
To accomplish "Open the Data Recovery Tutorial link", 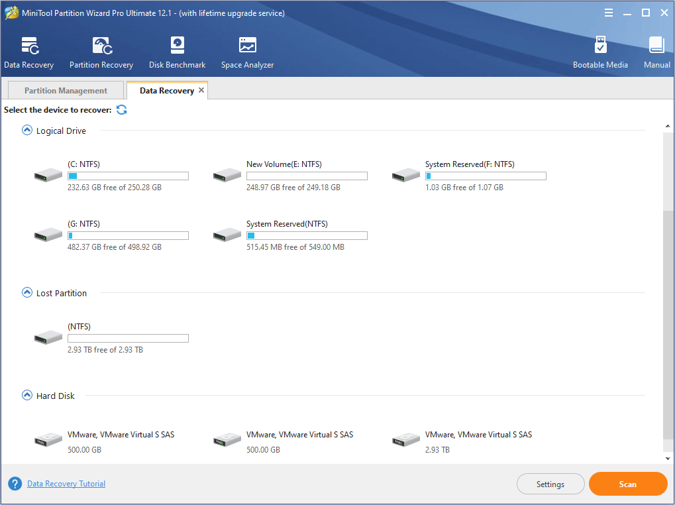I will (x=66, y=483).
